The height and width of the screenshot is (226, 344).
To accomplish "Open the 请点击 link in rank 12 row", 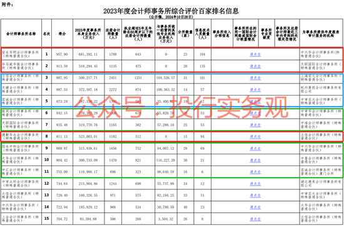I will click(x=255, y=184).
